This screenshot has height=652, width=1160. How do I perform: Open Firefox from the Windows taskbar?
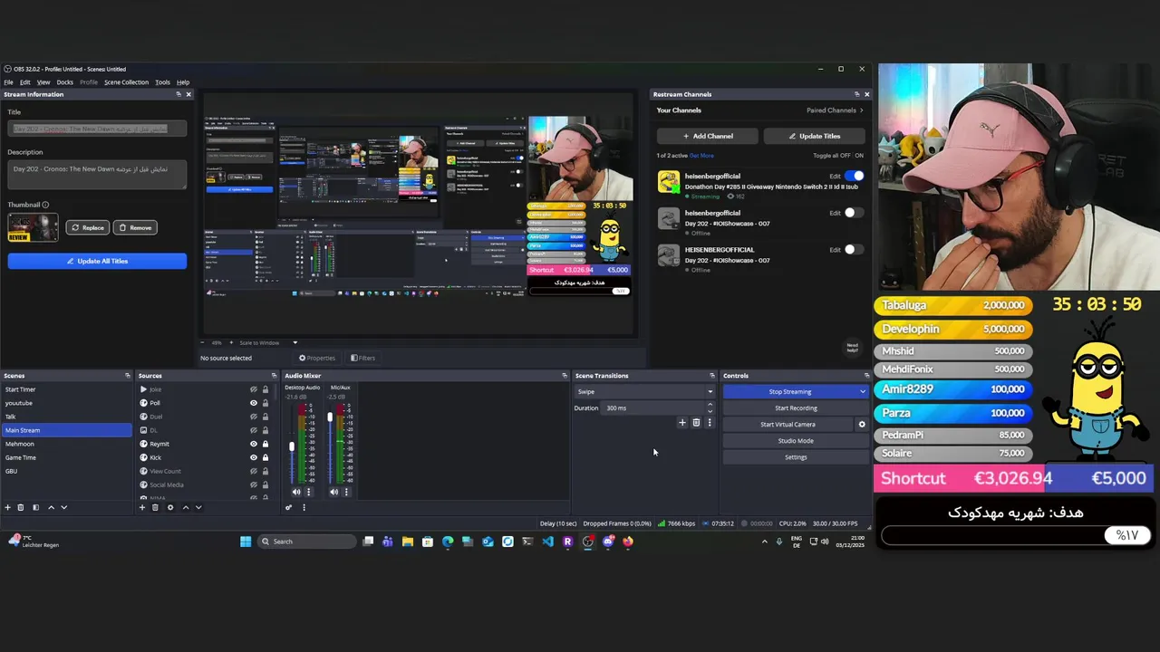pyautogui.click(x=628, y=542)
